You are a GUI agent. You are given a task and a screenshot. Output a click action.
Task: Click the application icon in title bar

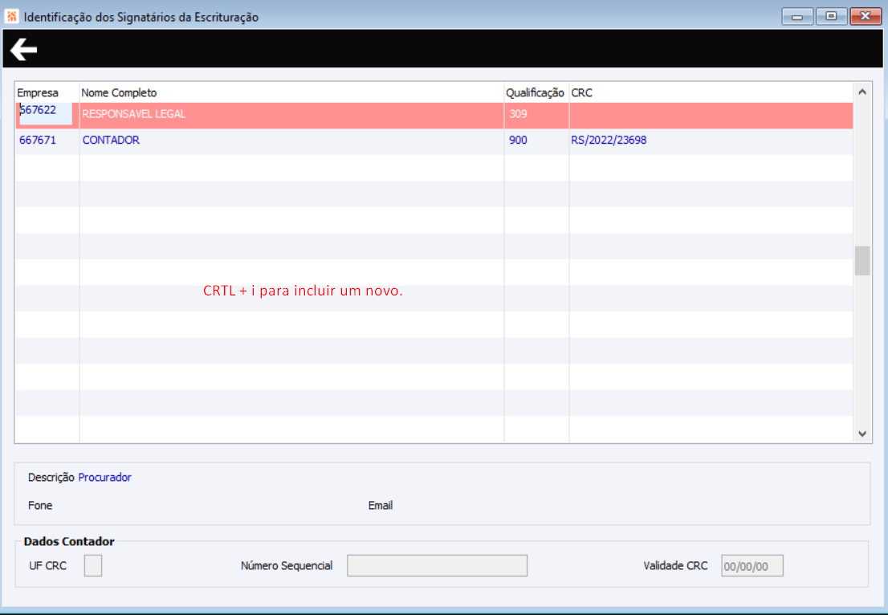click(11, 16)
